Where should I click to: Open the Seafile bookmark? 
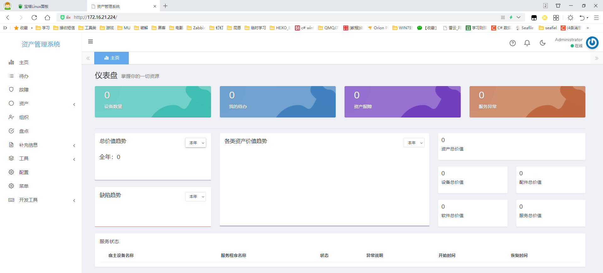[x=524, y=28]
